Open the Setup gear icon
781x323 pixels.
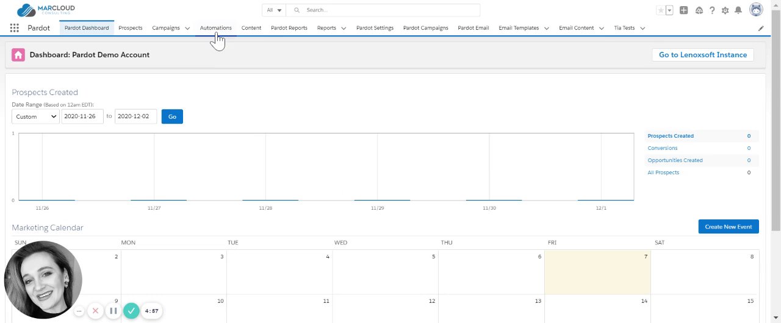[x=725, y=10]
